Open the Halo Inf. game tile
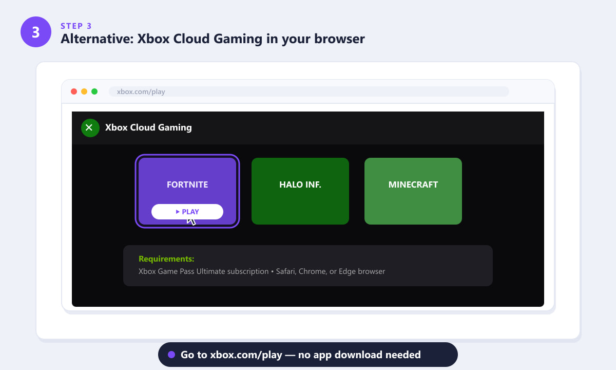This screenshot has width=616, height=370. [x=300, y=191]
